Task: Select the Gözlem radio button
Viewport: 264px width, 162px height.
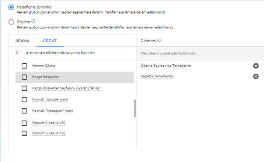Action: coord(11,22)
